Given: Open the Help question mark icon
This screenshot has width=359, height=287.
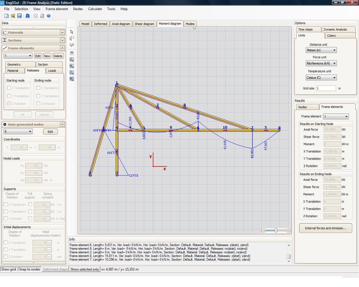Looking at the screenshot, I should (49, 16).
